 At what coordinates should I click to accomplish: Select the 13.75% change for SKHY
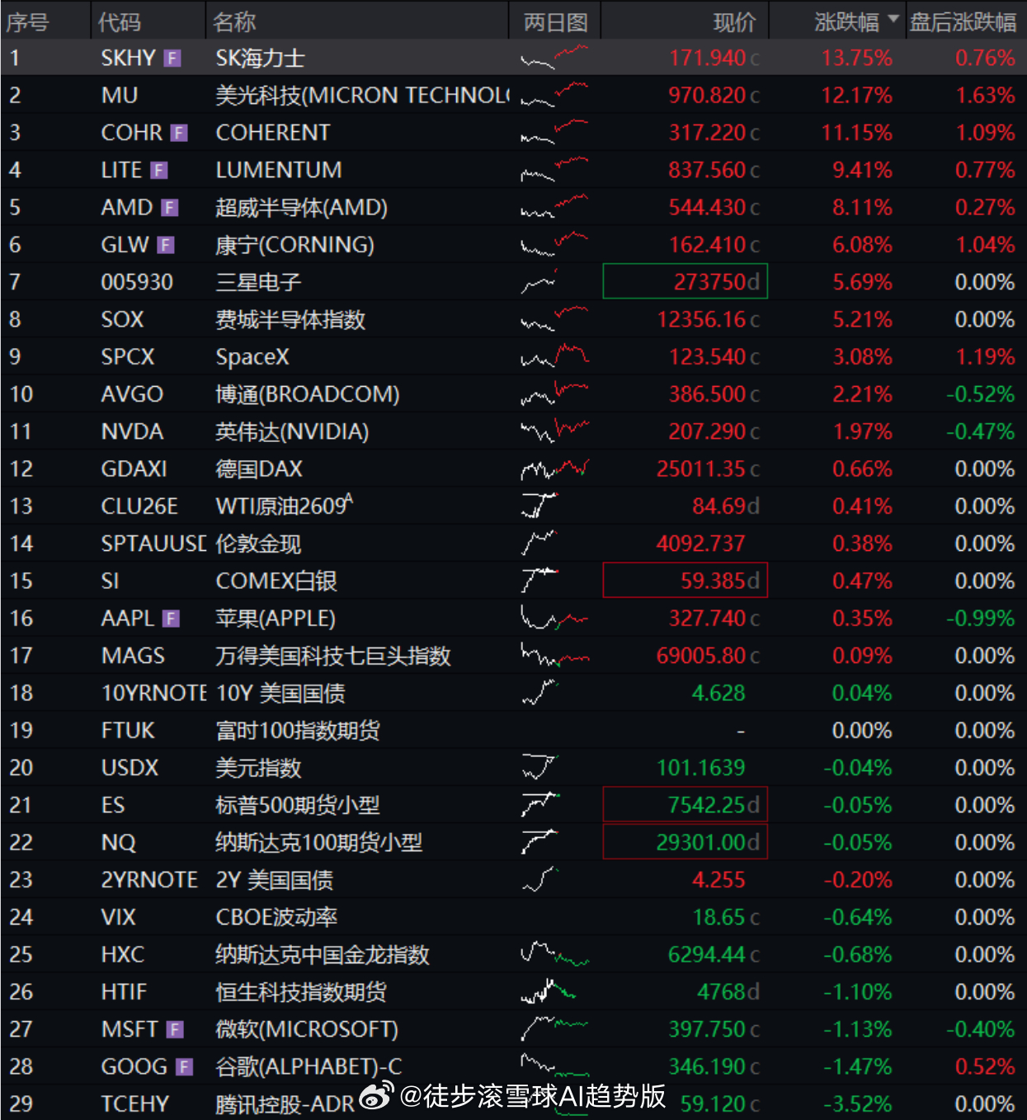coord(857,59)
